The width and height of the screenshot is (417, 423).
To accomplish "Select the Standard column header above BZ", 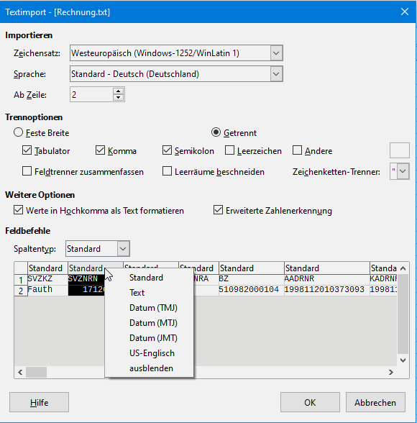I will [x=252, y=268].
